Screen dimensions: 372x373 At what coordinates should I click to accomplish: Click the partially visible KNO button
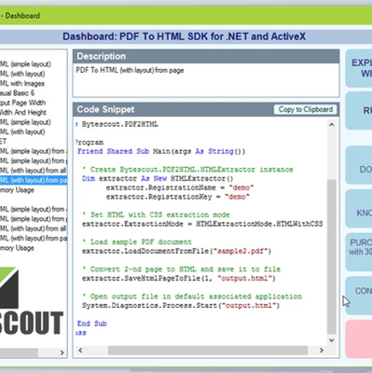pyautogui.click(x=359, y=209)
